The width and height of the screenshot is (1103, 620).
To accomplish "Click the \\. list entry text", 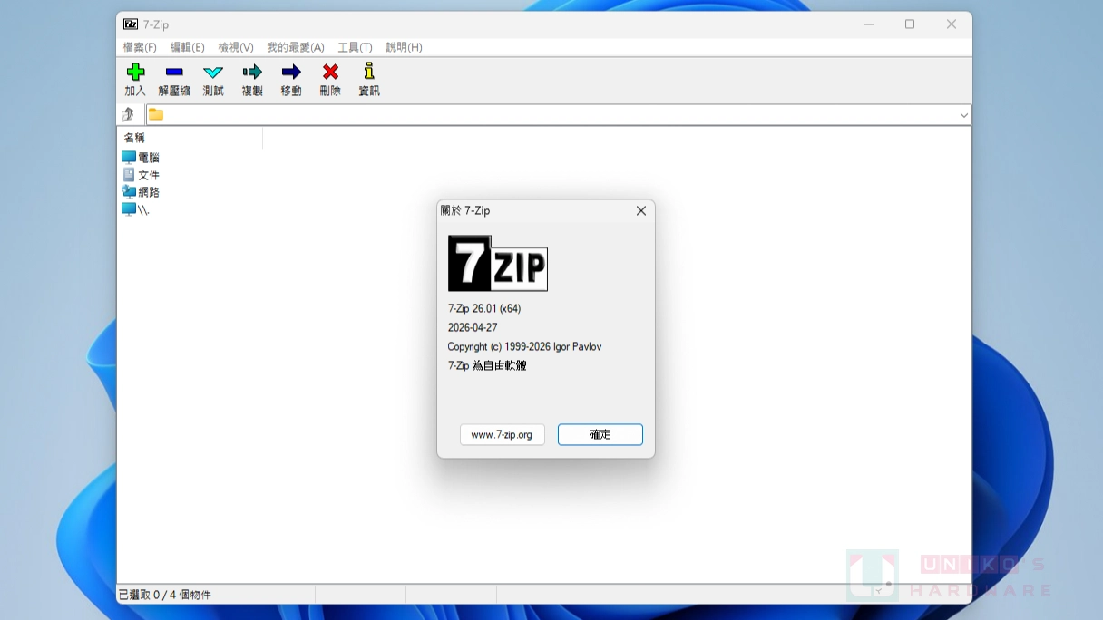I will click(143, 210).
